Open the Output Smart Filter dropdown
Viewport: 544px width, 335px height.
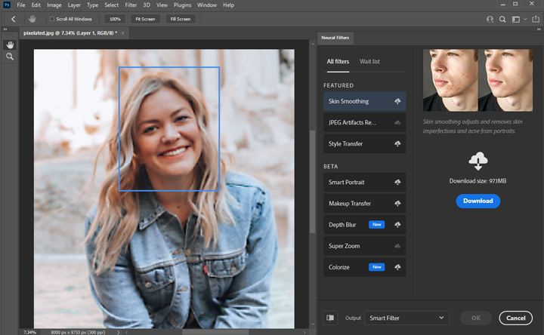pyautogui.click(x=406, y=318)
